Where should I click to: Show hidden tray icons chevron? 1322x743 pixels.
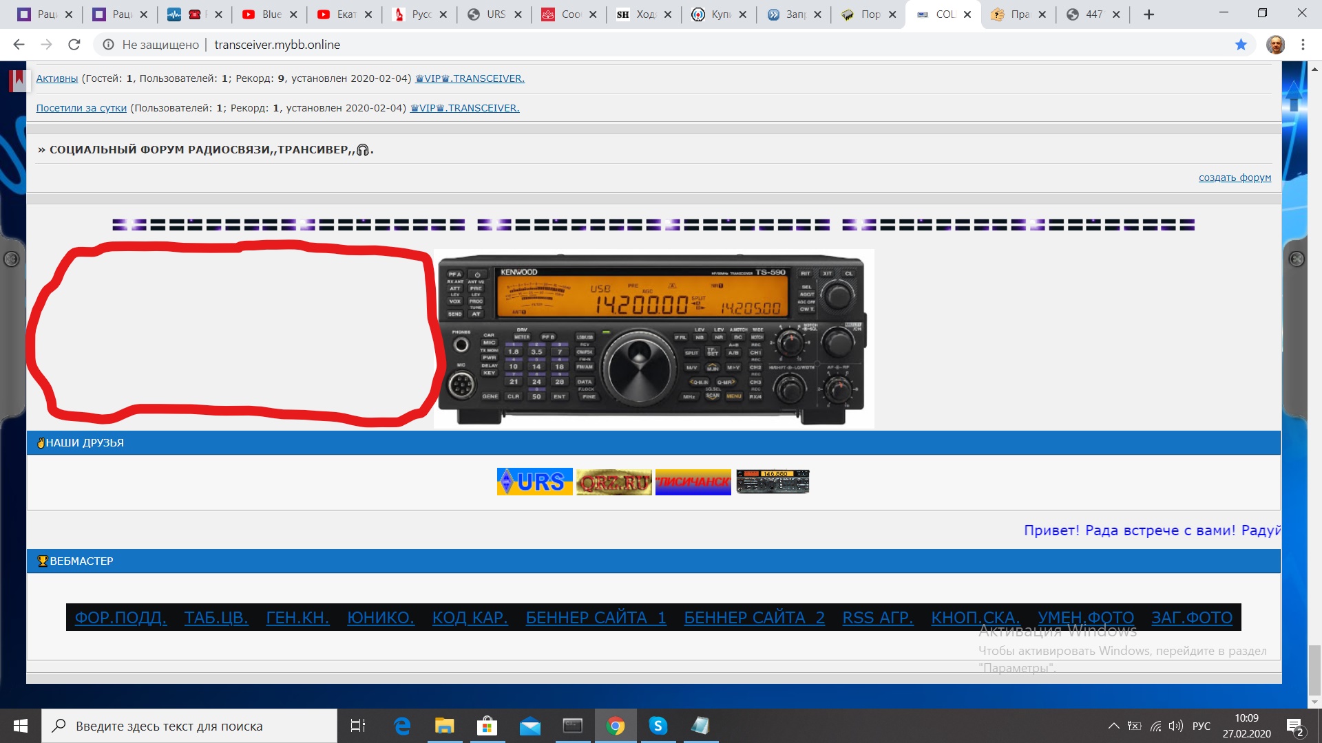pyautogui.click(x=1113, y=726)
